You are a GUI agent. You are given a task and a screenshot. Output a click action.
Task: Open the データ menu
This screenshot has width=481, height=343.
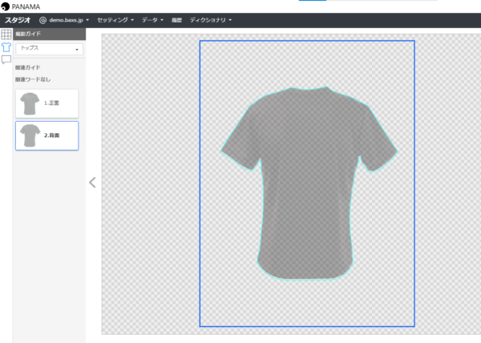click(152, 19)
